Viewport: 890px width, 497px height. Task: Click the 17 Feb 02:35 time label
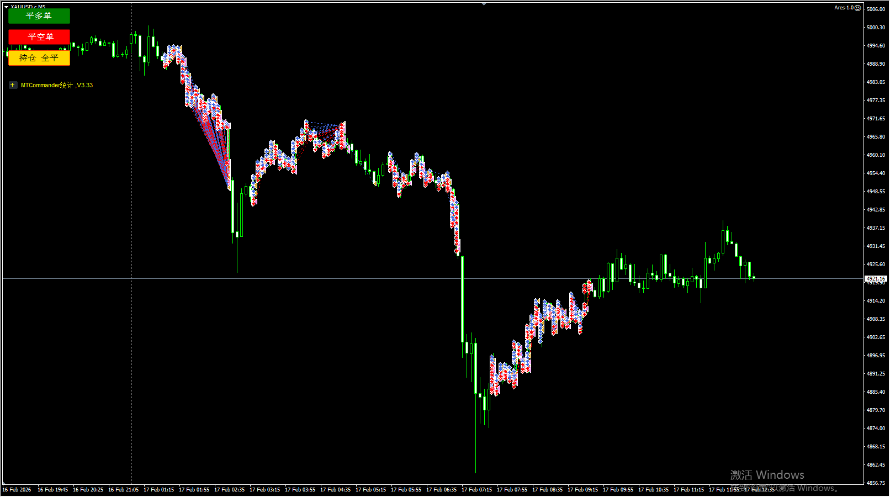coord(230,490)
